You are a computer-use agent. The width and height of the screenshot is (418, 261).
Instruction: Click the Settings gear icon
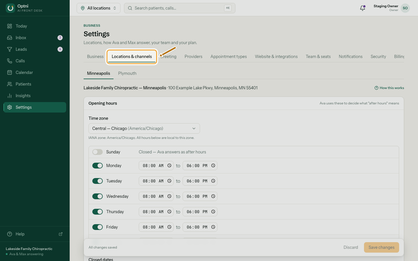(10, 107)
